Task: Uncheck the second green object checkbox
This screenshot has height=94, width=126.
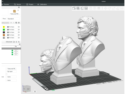Action: tap(12, 52)
